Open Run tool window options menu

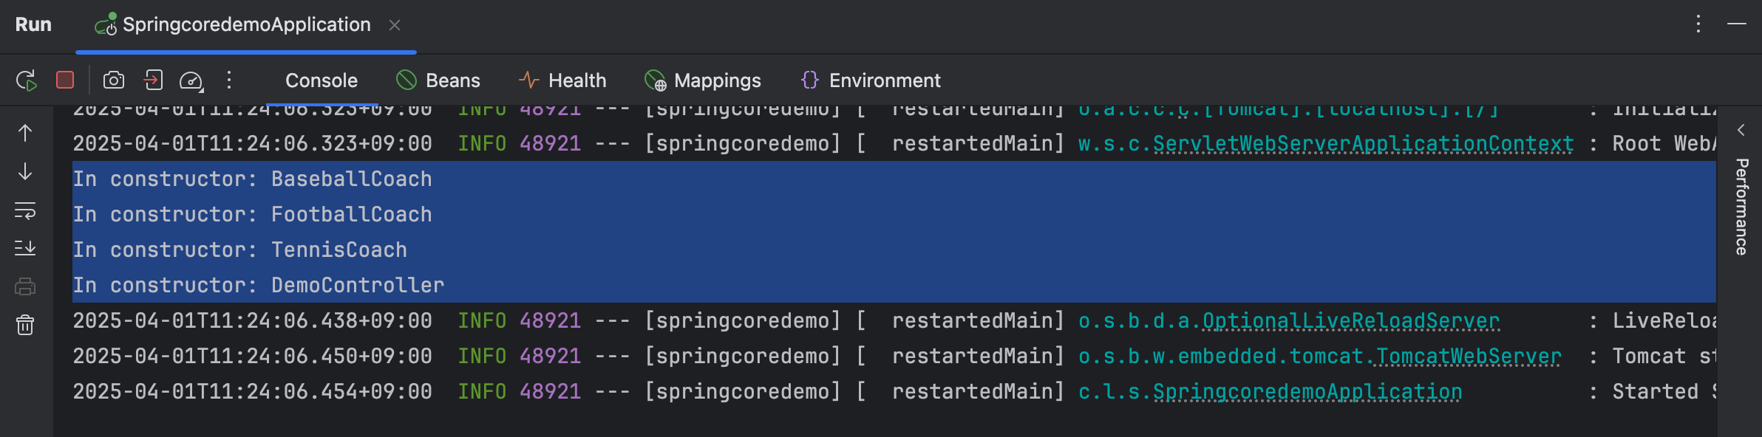point(1698,24)
